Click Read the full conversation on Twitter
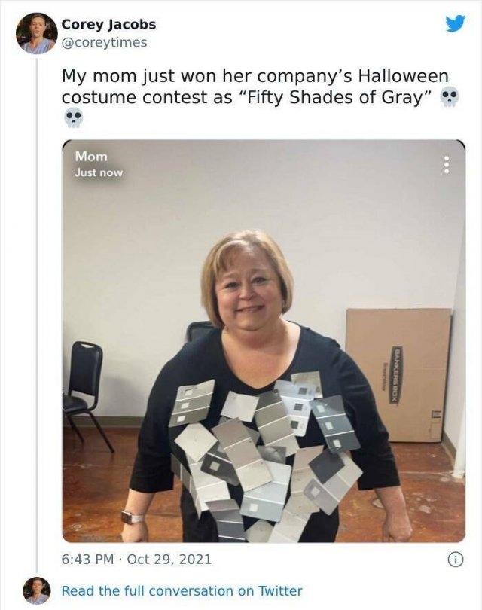The width and height of the screenshot is (482, 610). point(182,591)
